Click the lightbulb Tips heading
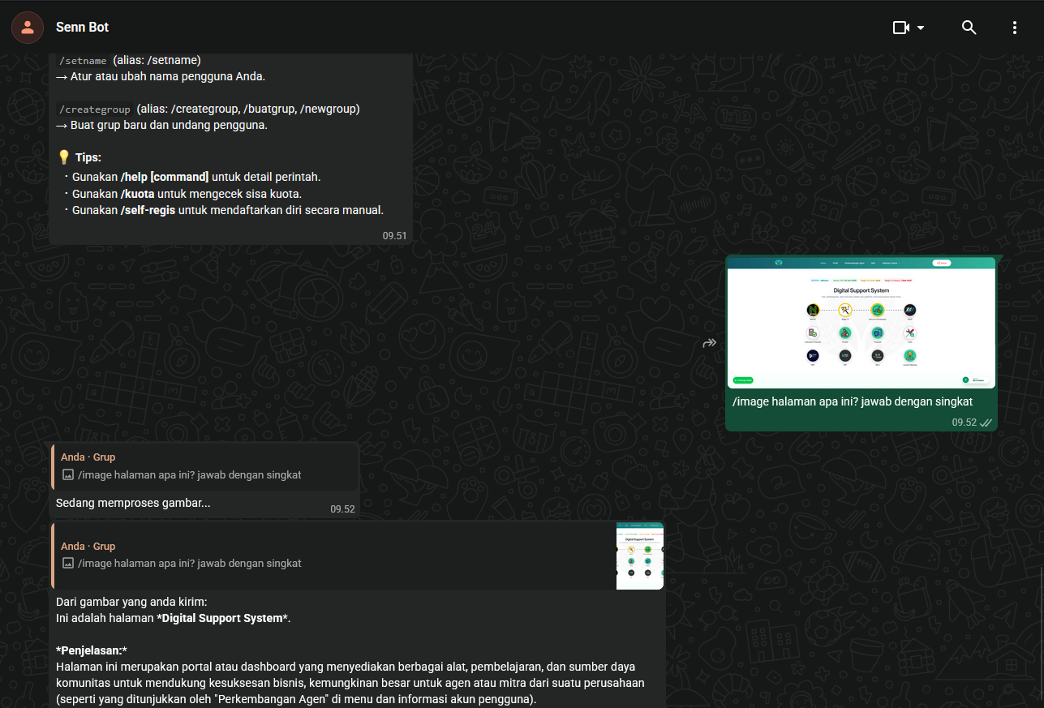Image resolution: width=1044 pixels, height=708 pixels. pyautogui.click(x=79, y=157)
